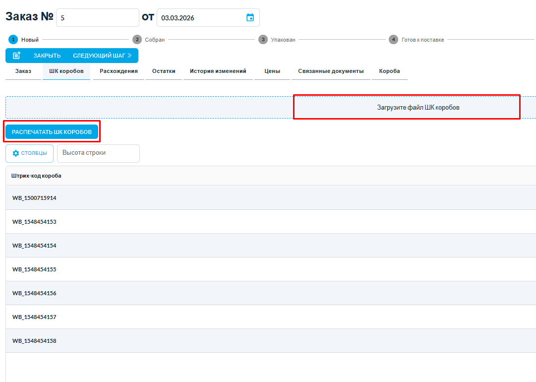The width and height of the screenshot is (536, 382).
Task: Expand the Высота строки selector
Action: pyautogui.click(x=98, y=153)
